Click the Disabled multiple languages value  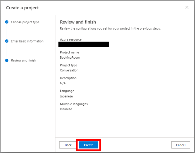pyautogui.click(x=66, y=109)
